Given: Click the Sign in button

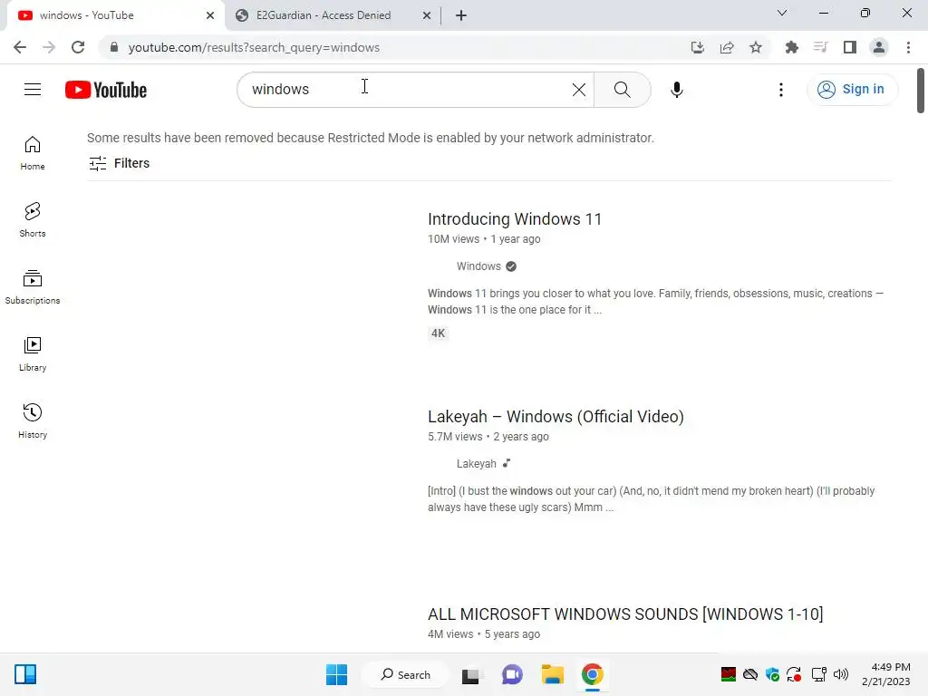Looking at the screenshot, I should tap(852, 90).
